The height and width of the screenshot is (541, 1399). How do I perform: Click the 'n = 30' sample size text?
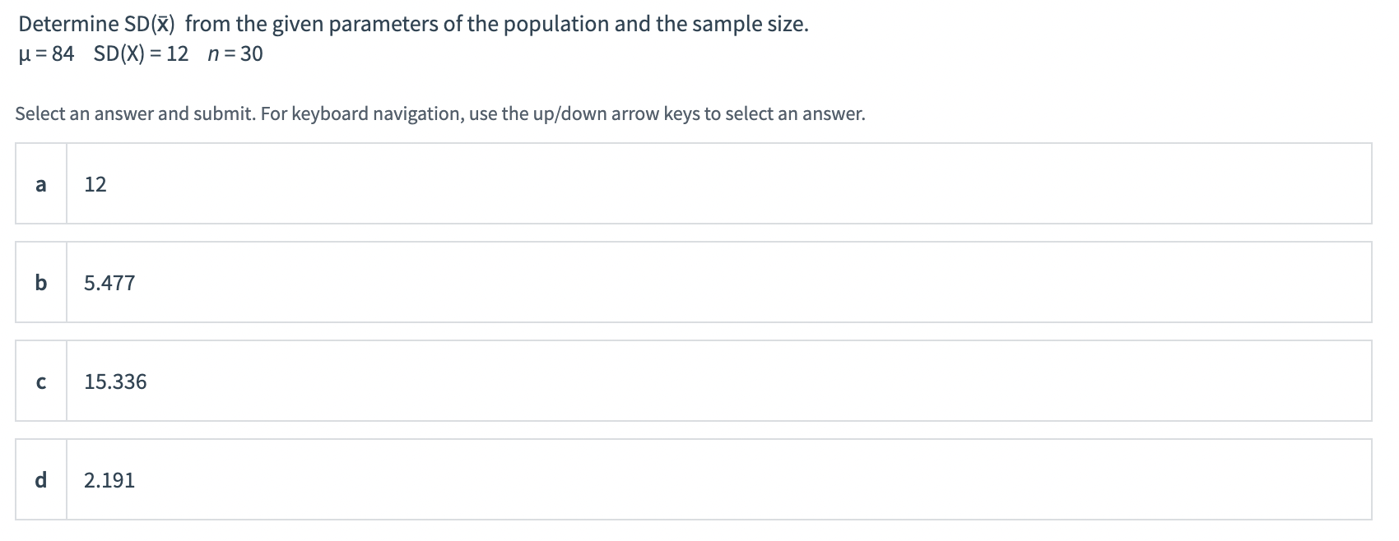tap(236, 54)
